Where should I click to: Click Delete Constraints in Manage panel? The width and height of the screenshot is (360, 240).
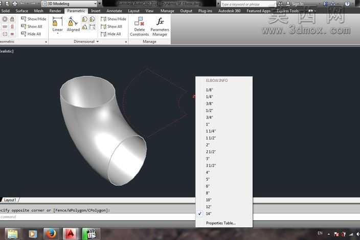tap(140, 27)
